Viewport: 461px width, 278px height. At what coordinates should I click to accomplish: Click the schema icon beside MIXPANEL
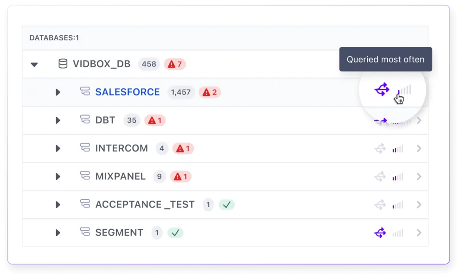(x=85, y=177)
